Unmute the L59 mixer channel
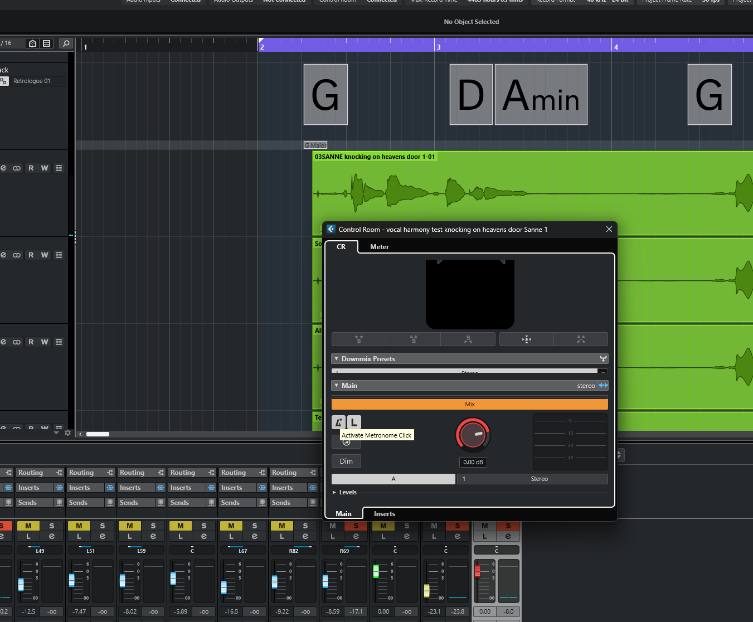The image size is (753, 622). pos(129,526)
